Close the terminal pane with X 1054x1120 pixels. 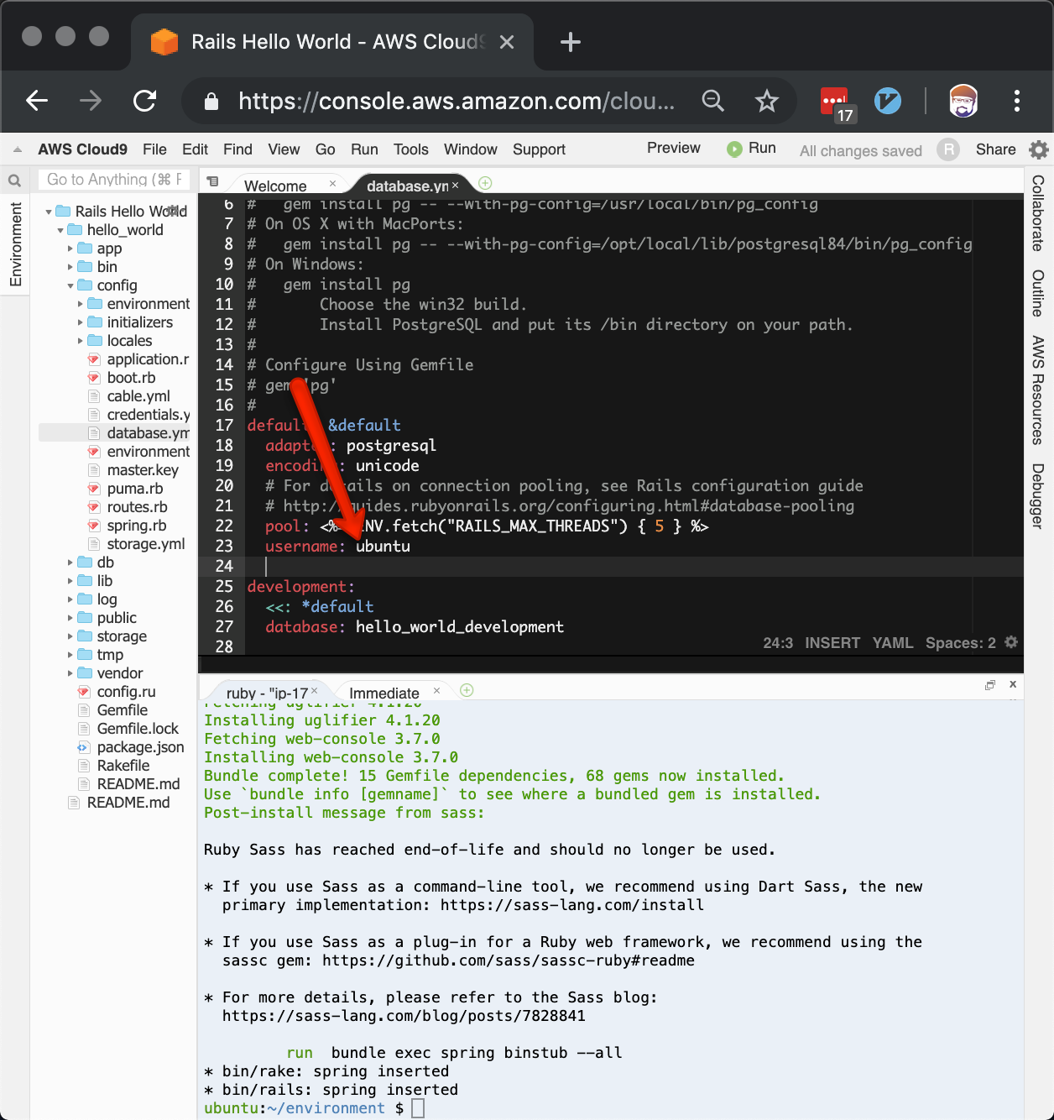tap(1013, 684)
